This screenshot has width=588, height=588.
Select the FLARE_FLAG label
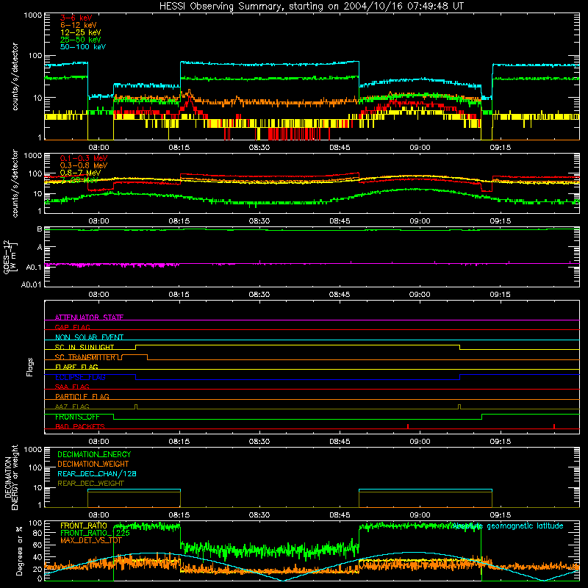pyautogui.click(x=76, y=367)
